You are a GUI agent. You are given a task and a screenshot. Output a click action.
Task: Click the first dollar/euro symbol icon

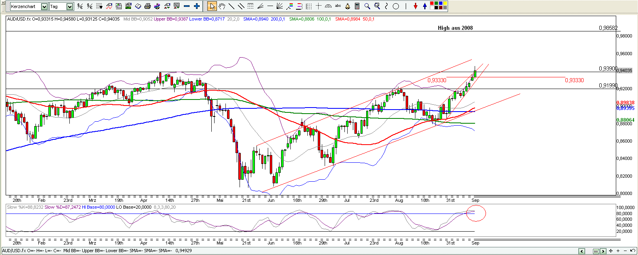tap(80, 6)
